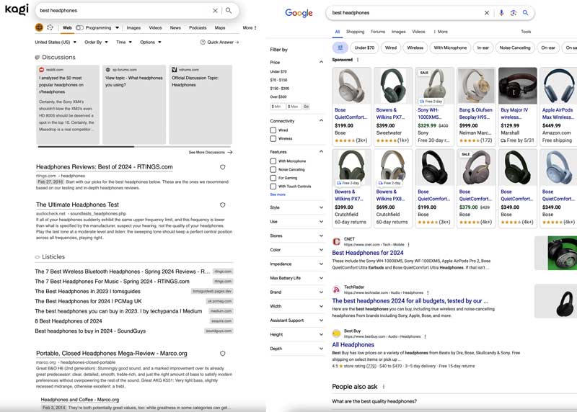Open Google Videos tab
This screenshot has height=412, width=577.
(418, 32)
